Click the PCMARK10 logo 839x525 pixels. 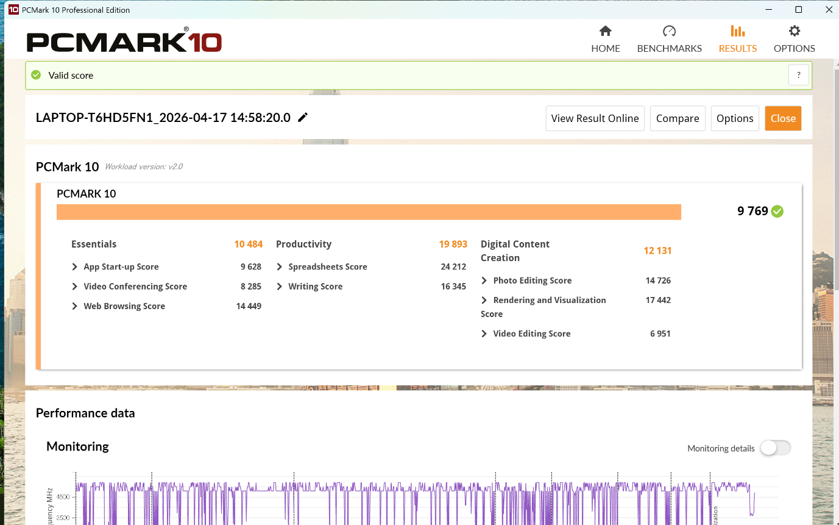click(x=124, y=40)
